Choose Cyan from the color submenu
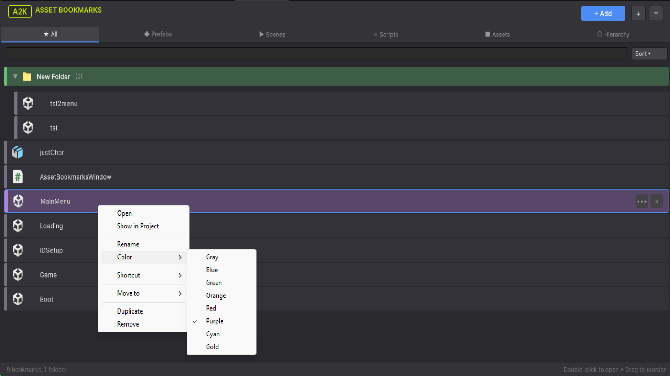Image resolution: width=670 pixels, height=376 pixels. click(x=213, y=334)
